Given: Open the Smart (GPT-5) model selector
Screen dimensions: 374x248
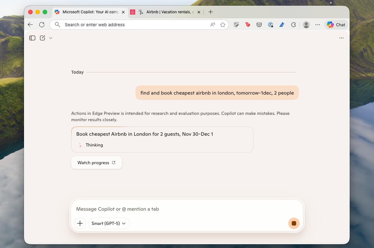Looking at the screenshot, I should pos(109,223).
